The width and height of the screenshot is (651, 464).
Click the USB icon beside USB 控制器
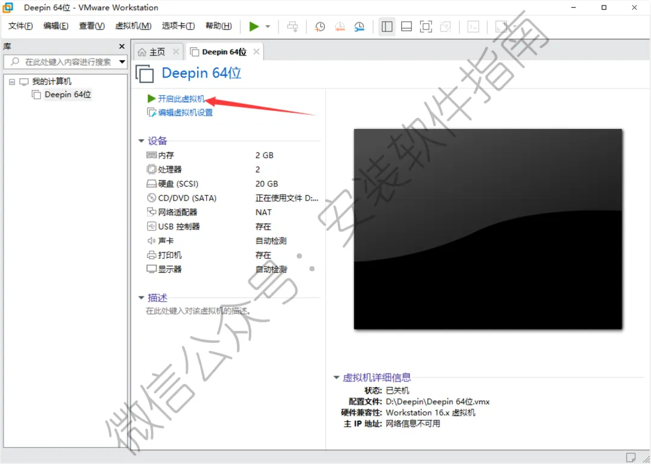151,227
